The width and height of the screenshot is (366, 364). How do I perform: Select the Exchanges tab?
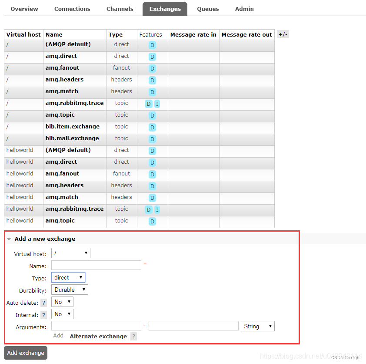point(165,9)
